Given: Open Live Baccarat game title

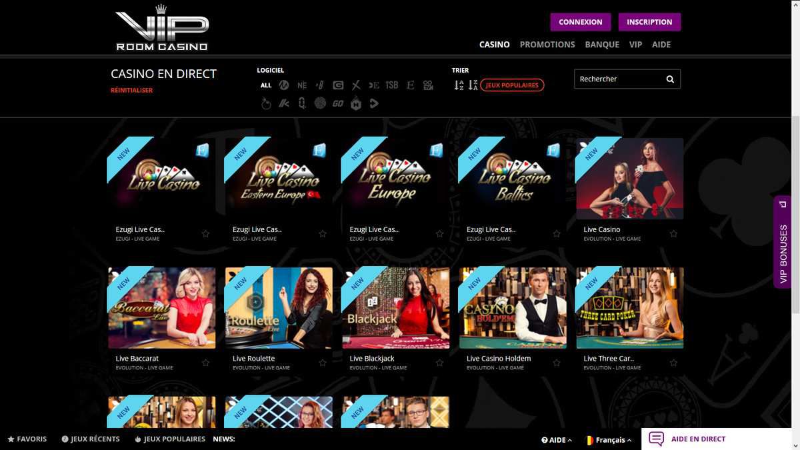Looking at the screenshot, I should tap(137, 359).
